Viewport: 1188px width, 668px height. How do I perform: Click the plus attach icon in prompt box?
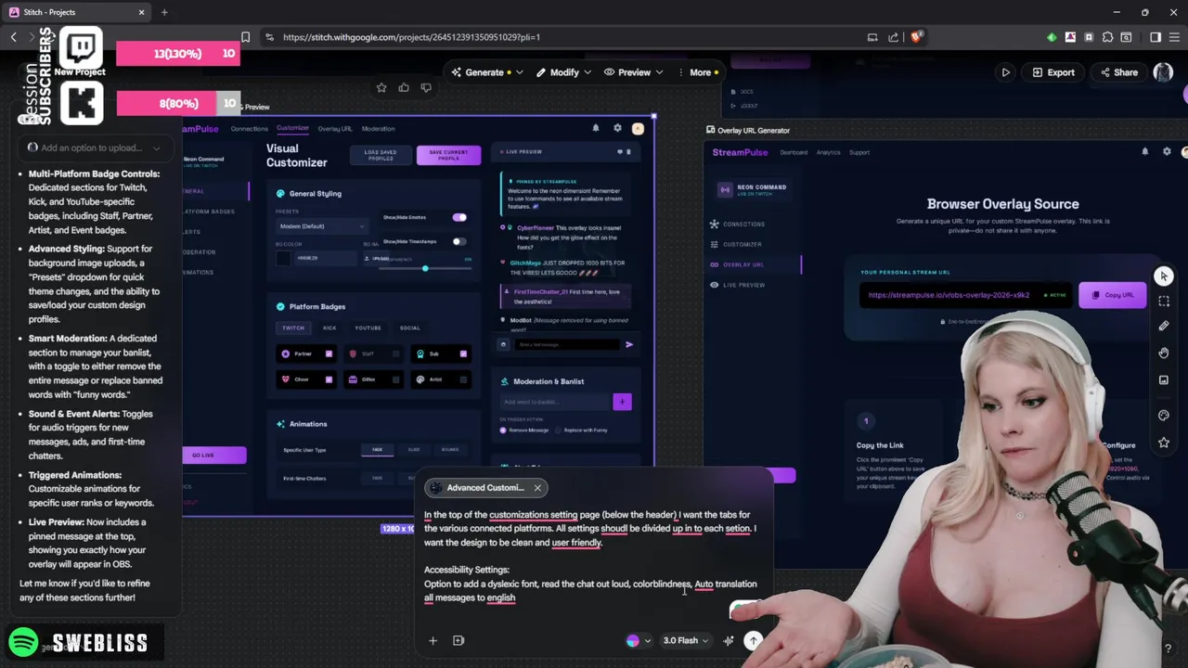[x=433, y=640]
